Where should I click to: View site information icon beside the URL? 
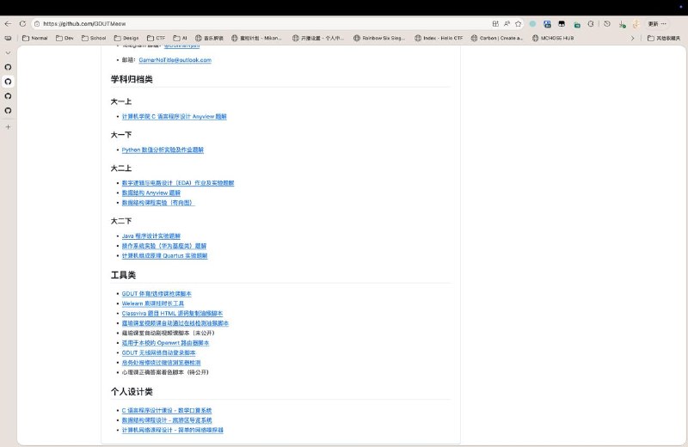click(x=37, y=24)
